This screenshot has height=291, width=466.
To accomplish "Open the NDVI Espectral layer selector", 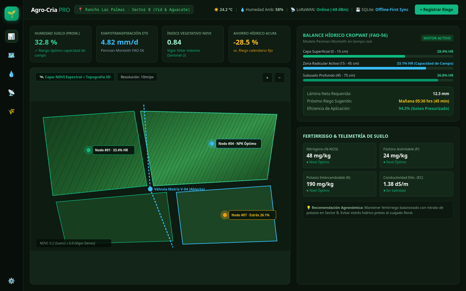I will [x=75, y=77].
